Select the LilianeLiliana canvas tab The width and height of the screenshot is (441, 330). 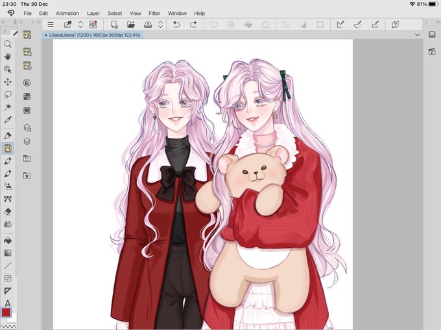(93, 35)
